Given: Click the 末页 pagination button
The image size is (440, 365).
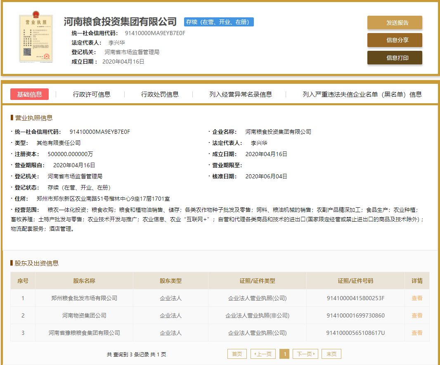Looking at the screenshot, I should pos(331,353).
